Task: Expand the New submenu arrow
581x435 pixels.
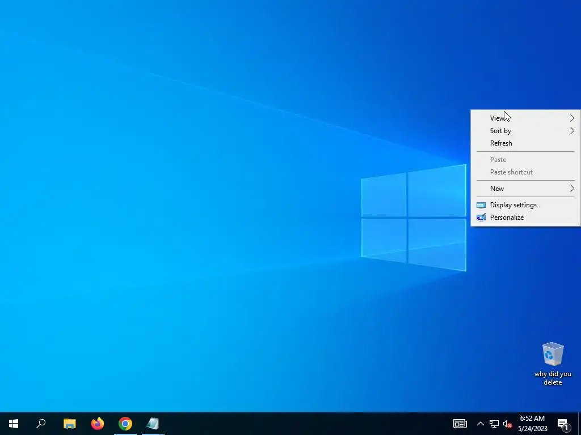Action: [x=572, y=188]
